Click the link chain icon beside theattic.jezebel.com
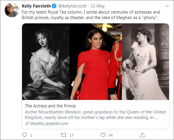This screenshot has width=174, height=140. click(27, 124)
